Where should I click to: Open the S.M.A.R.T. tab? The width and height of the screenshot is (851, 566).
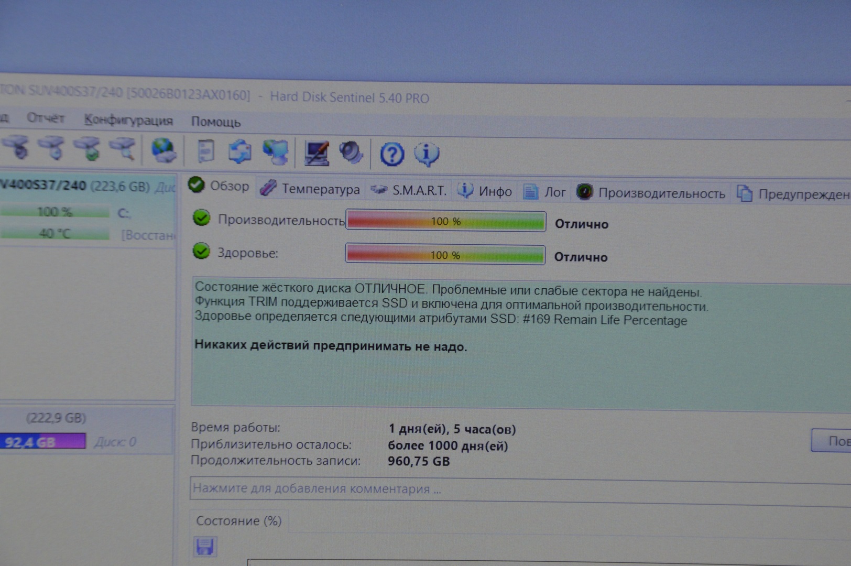coord(408,190)
